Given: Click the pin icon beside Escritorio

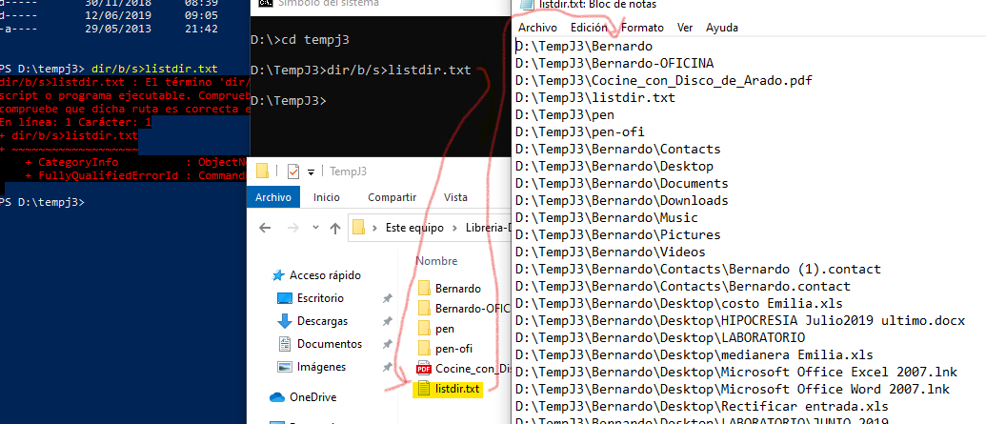Looking at the screenshot, I should (x=388, y=298).
